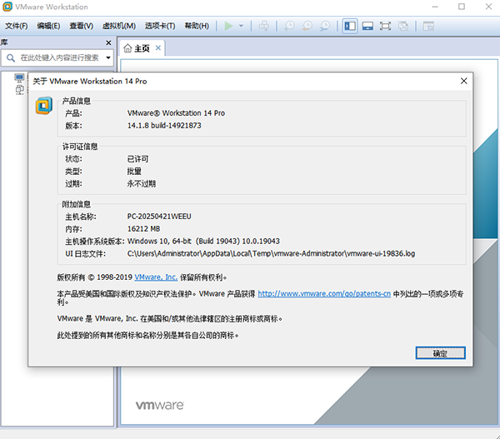
Task: Open the 文件(F) menu
Action: click(x=17, y=26)
